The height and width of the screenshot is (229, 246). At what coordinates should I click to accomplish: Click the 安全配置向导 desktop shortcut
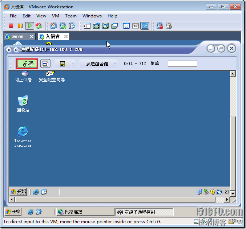pyautogui.click(x=52, y=77)
